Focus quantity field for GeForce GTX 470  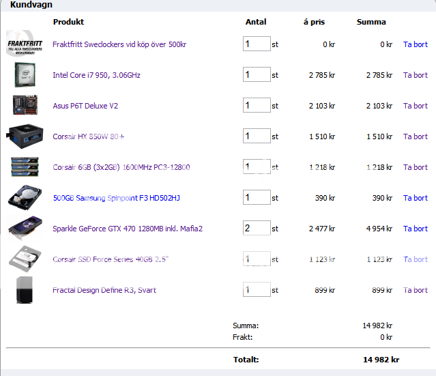pyautogui.click(x=256, y=229)
